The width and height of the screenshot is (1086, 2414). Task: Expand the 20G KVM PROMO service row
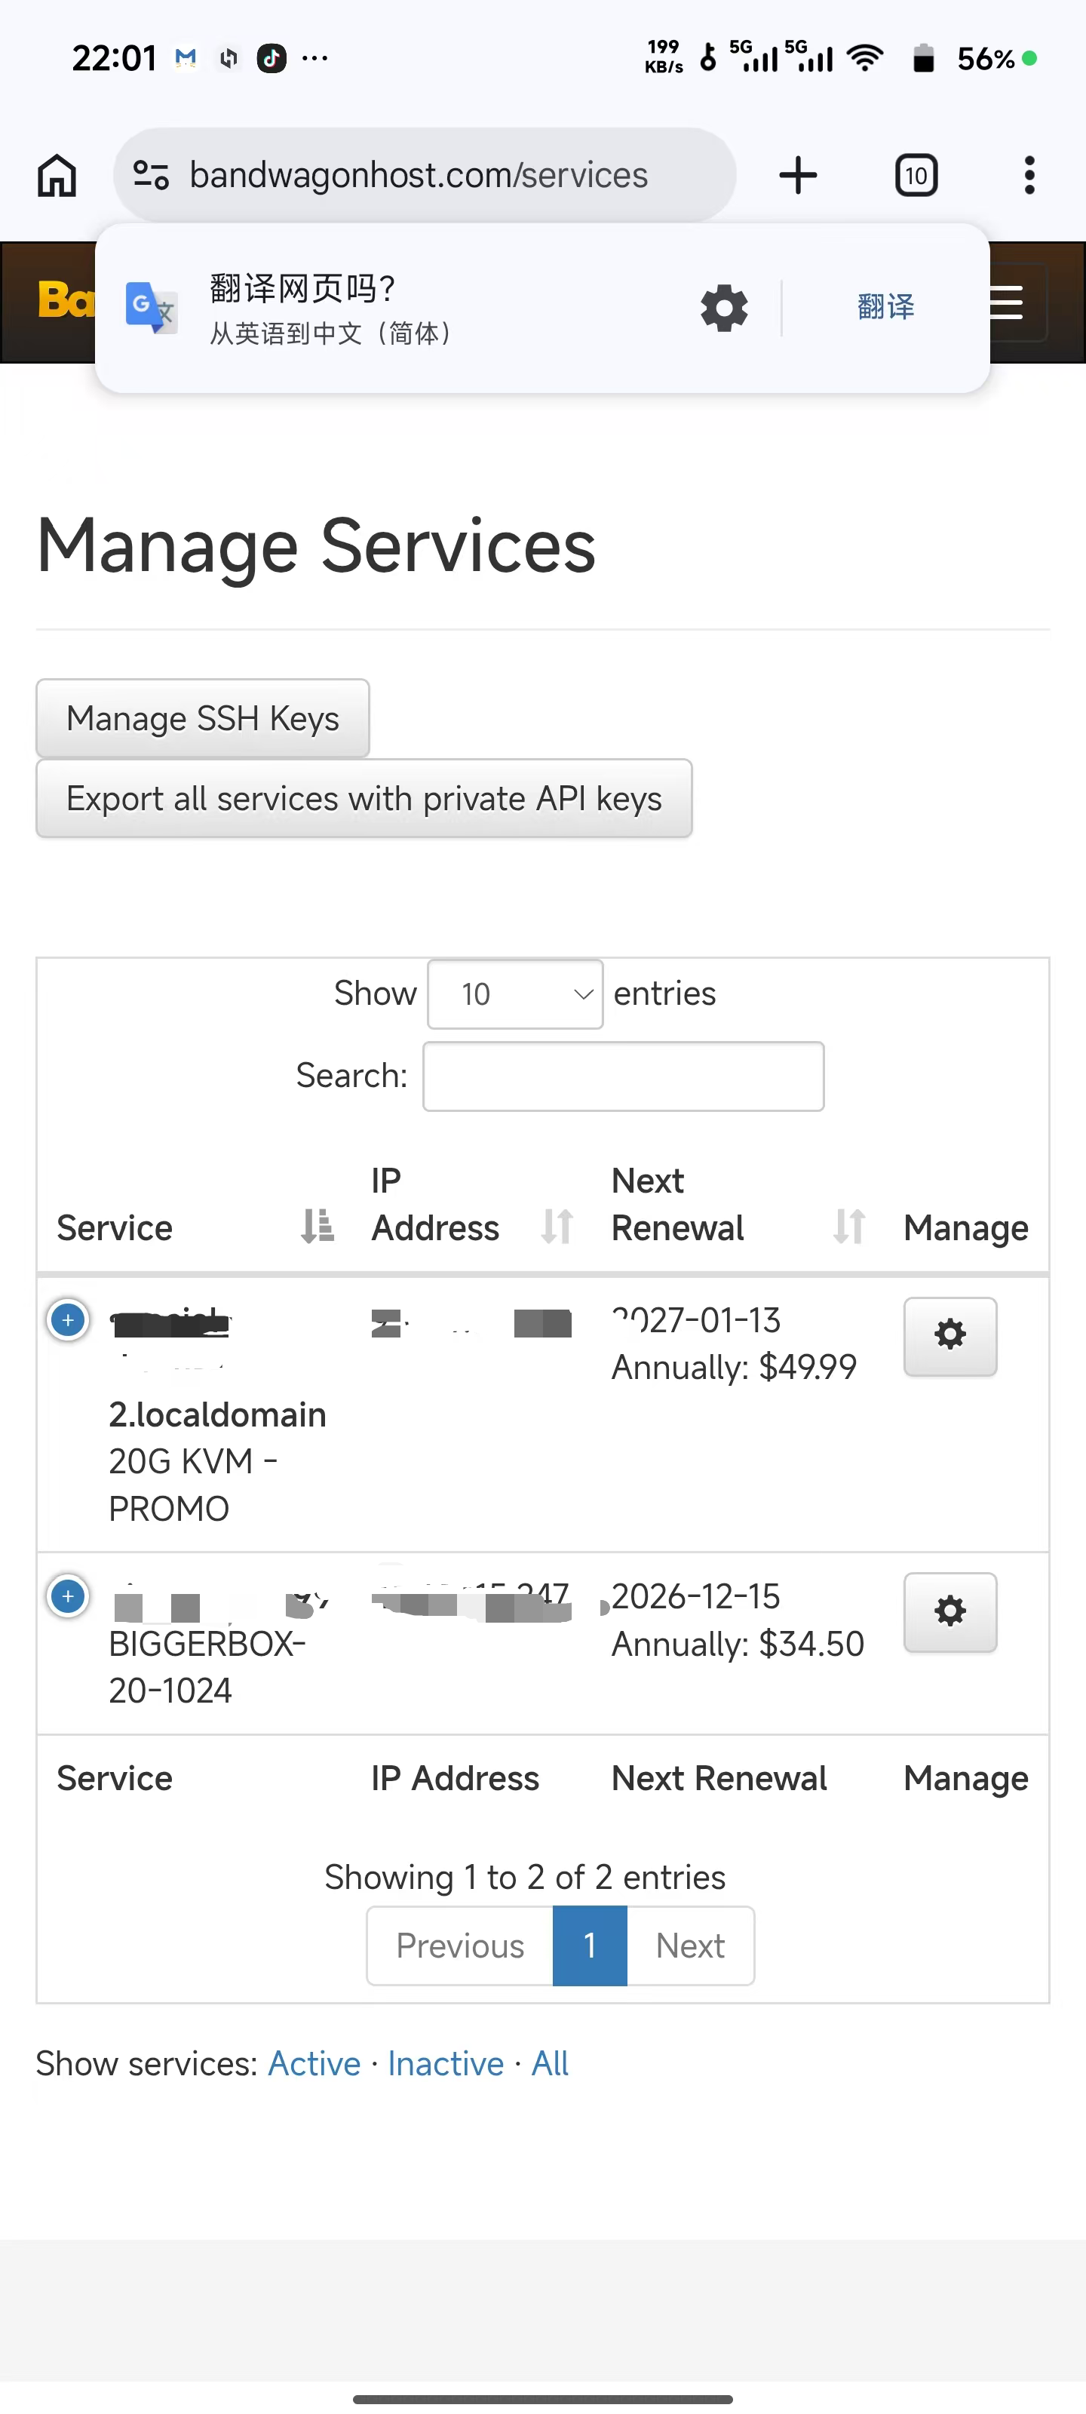67,1320
